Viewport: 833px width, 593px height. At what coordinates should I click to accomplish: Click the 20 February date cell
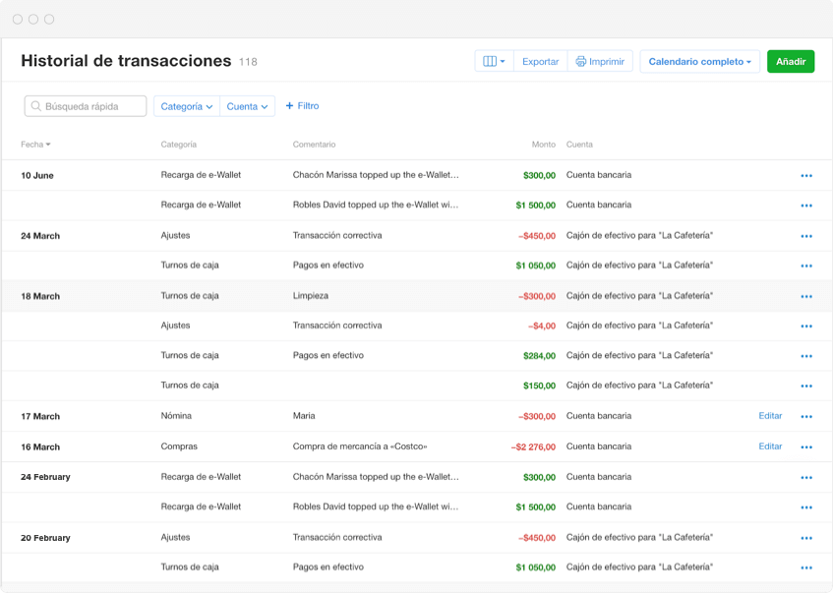[x=45, y=538]
